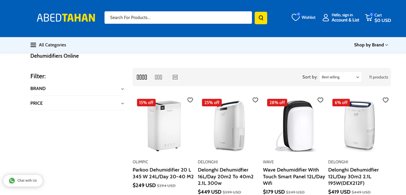Click the account person icon
Image resolution: width=406 pixels, height=195 pixels.
click(326, 17)
